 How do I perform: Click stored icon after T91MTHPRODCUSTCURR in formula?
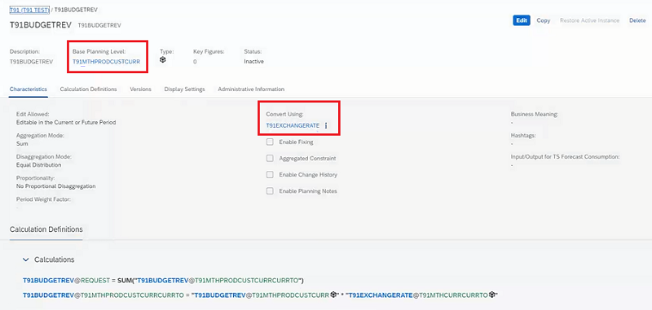point(333,295)
